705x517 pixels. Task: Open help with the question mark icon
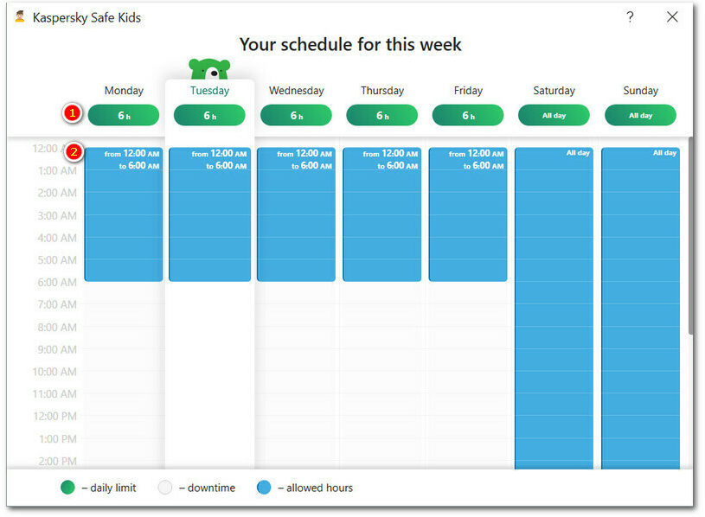click(x=630, y=16)
